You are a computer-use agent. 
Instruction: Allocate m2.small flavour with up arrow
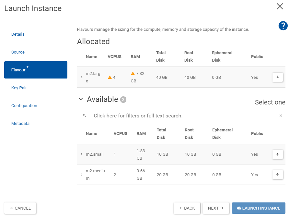277,154
